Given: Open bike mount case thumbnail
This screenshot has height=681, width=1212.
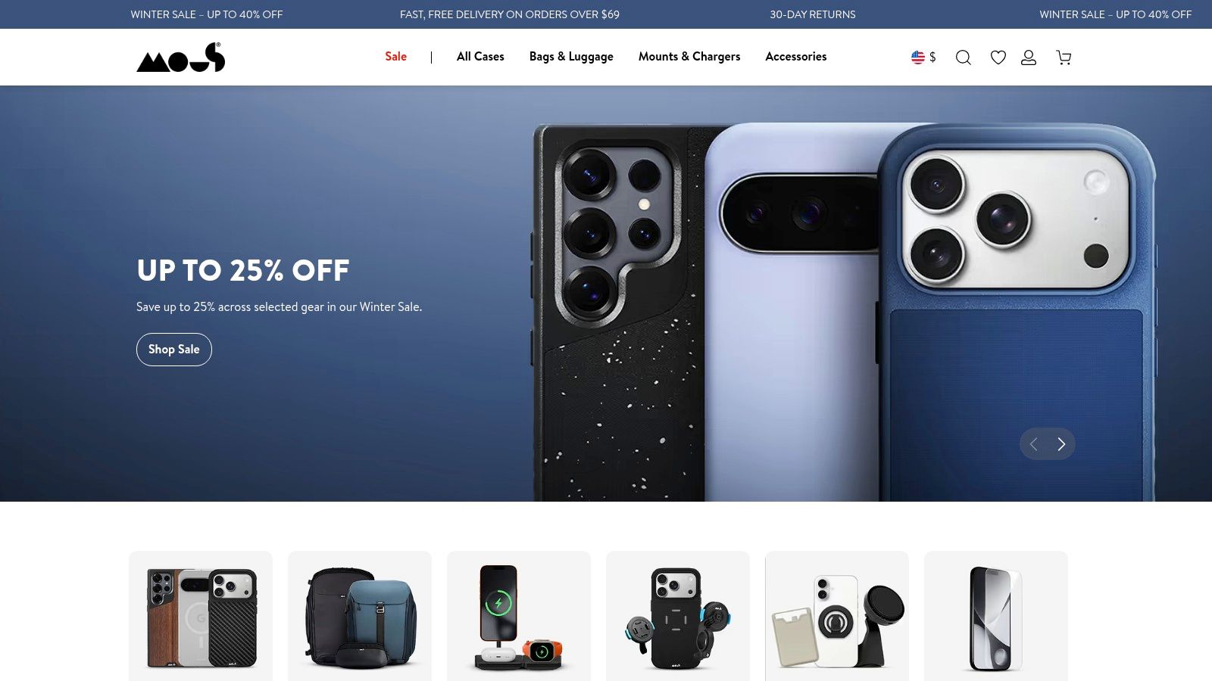Looking at the screenshot, I should point(678,616).
